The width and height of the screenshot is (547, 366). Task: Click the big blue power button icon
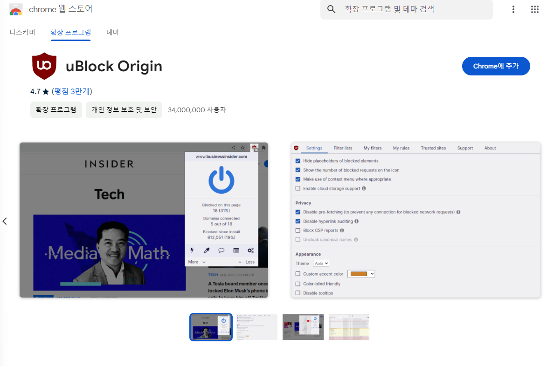(x=221, y=180)
